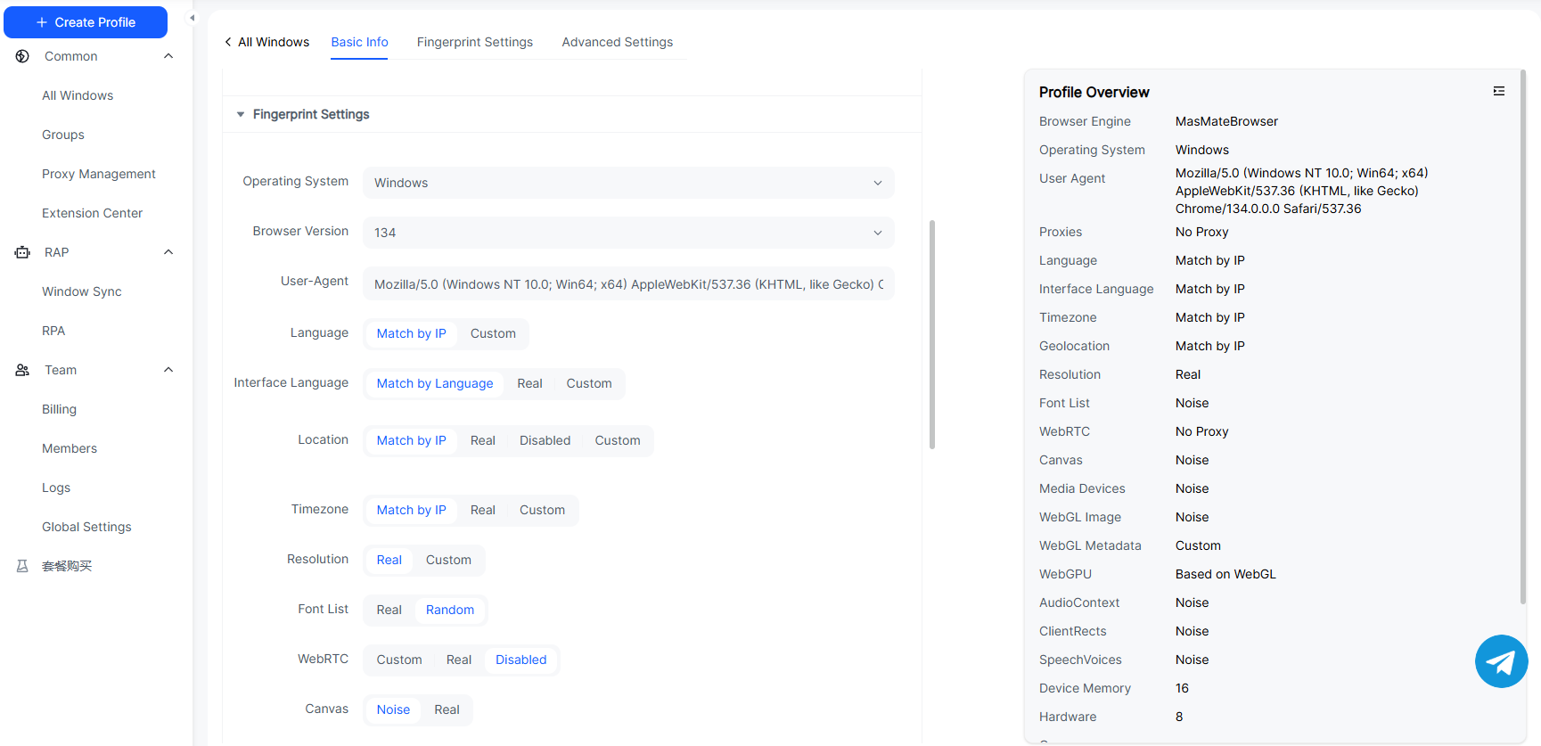Open the Operating System dropdown
This screenshot has height=746, width=1541.
627,183
